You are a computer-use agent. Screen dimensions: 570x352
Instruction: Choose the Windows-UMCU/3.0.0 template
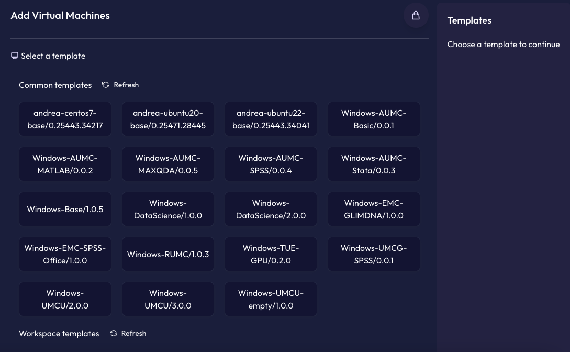click(x=168, y=299)
